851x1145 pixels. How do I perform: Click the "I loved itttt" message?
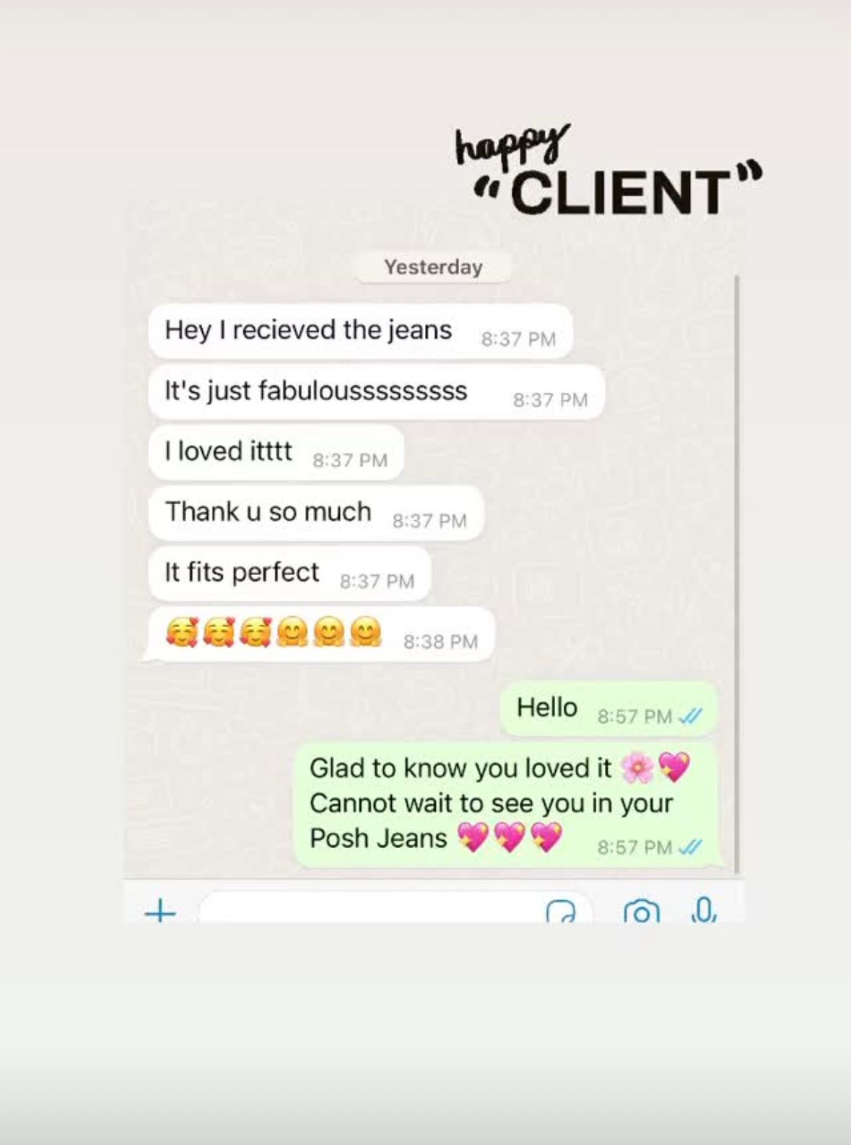[x=276, y=453]
